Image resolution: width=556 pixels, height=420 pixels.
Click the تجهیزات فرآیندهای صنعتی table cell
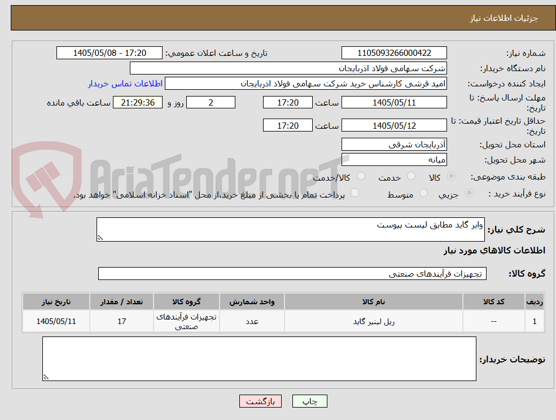[x=186, y=321]
